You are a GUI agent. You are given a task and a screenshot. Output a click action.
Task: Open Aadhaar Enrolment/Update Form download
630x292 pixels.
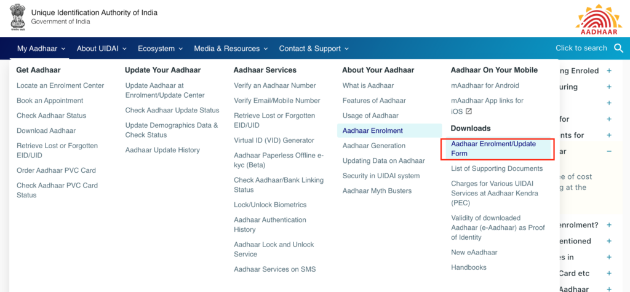pos(498,149)
